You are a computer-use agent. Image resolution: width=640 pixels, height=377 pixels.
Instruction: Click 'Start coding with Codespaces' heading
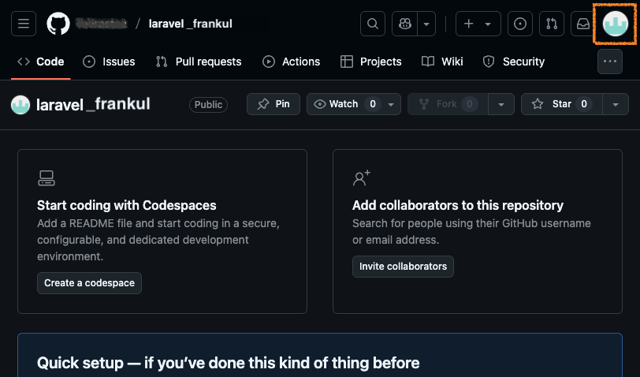tap(127, 205)
